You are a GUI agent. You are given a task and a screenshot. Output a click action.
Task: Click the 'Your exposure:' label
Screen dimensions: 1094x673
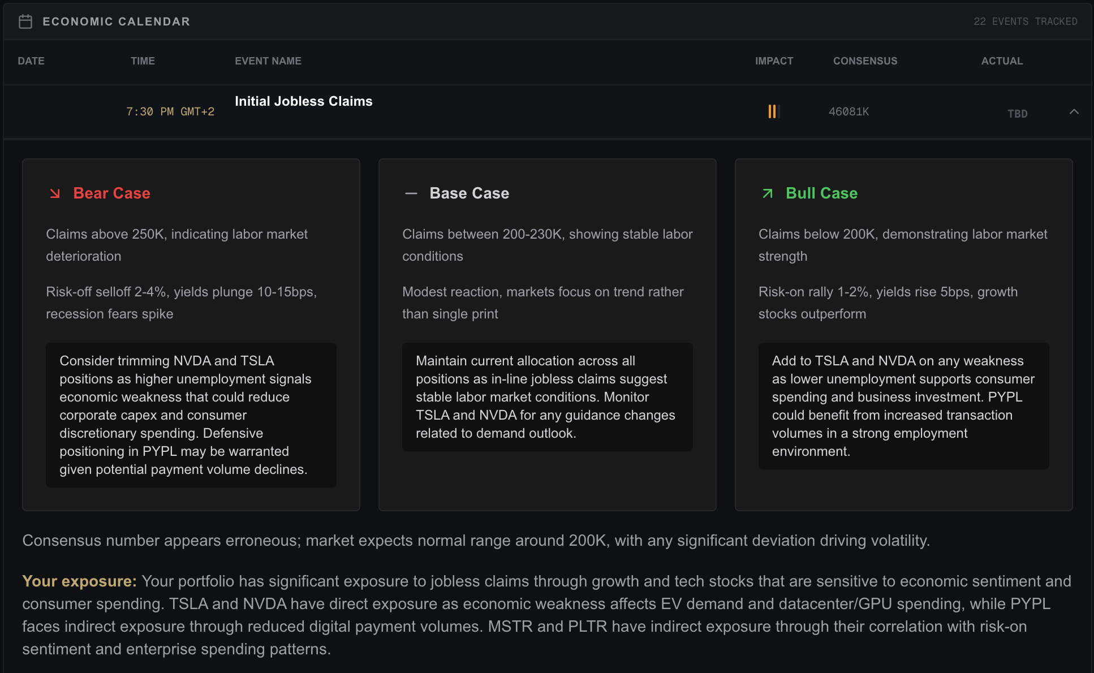(79, 581)
